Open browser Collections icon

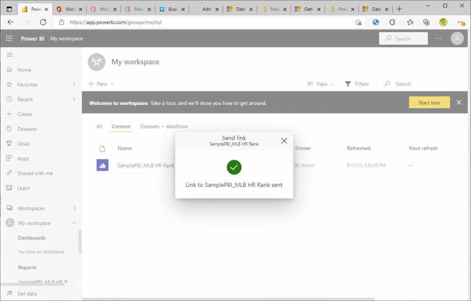pos(426,22)
